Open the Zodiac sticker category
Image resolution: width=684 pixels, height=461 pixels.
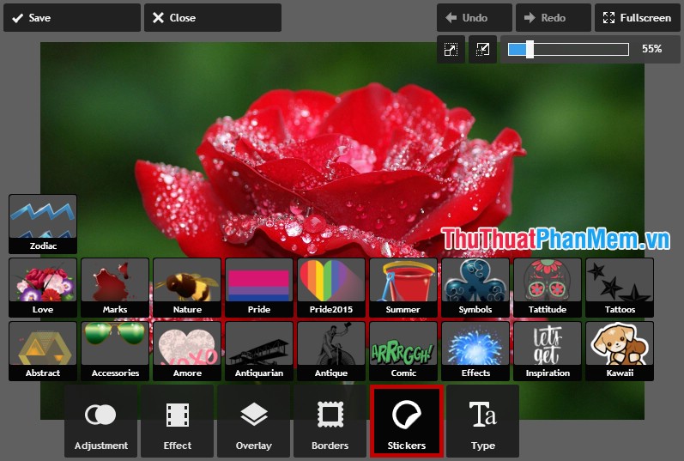click(x=43, y=224)
